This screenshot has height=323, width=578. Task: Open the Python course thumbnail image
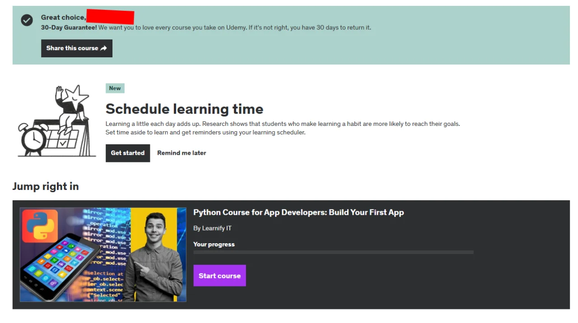(x=103, y=254)
